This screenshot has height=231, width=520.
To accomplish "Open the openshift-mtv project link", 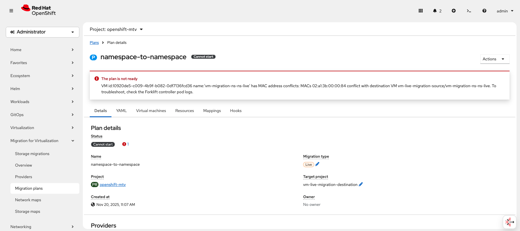I will [x=113, y=185].
